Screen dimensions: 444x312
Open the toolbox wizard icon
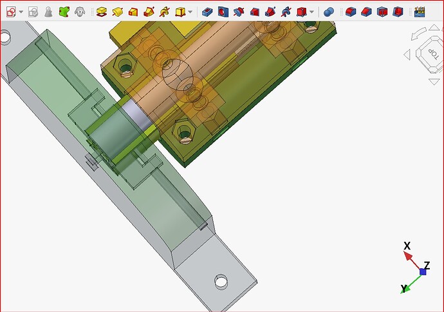[x=420, y=12]
